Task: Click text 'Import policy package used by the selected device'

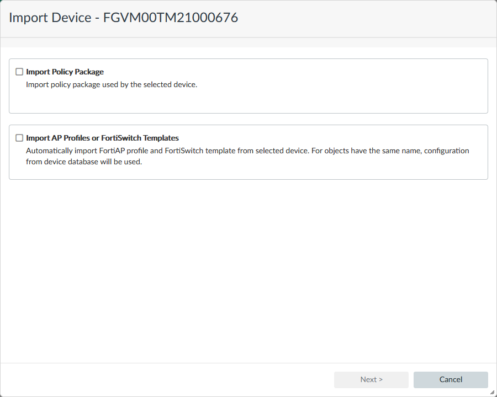Action: coord(112,84)
